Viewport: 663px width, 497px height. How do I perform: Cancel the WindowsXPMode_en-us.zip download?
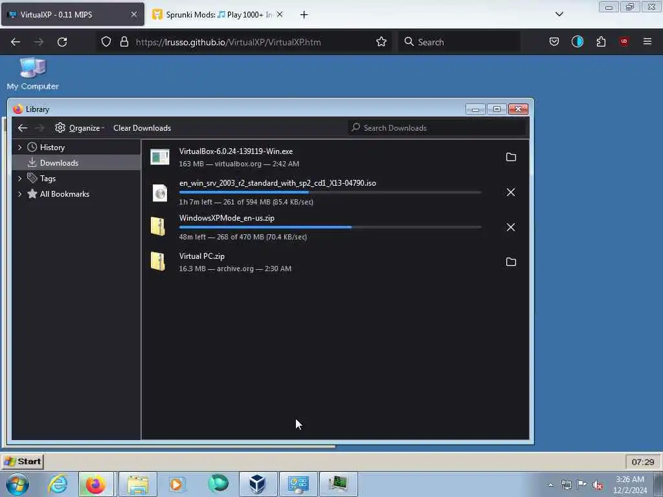pos(511,227)
